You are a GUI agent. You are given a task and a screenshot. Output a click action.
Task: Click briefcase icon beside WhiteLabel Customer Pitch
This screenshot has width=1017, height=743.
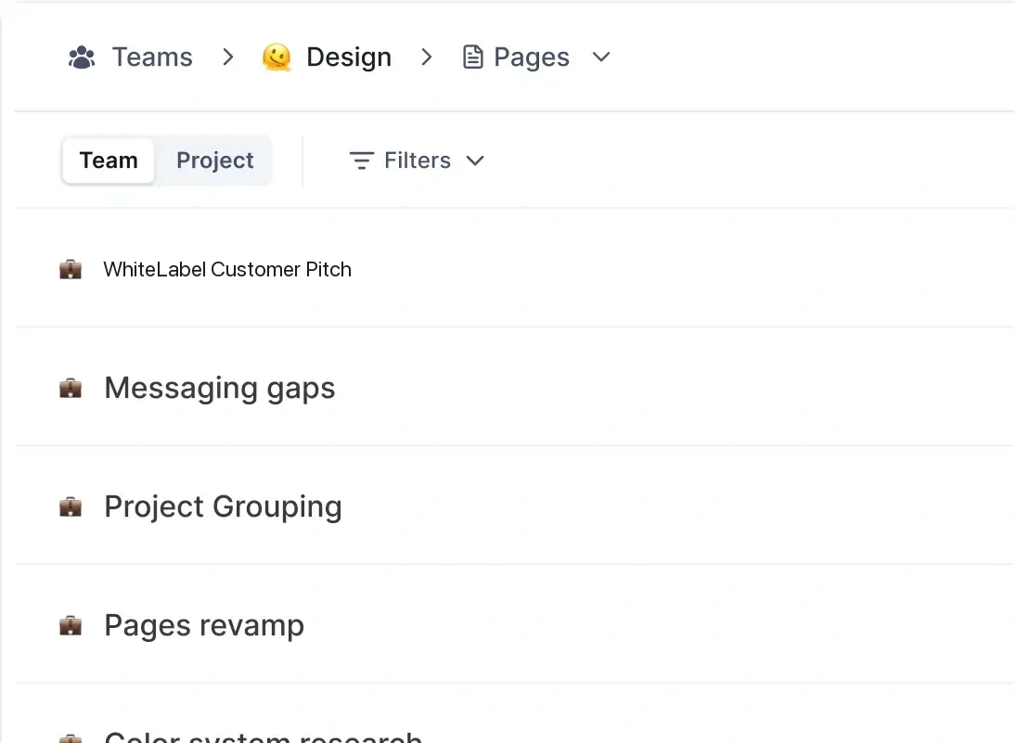71,269
